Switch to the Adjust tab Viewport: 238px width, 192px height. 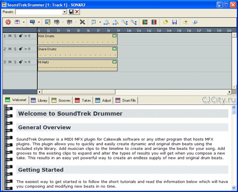[103, 101]
